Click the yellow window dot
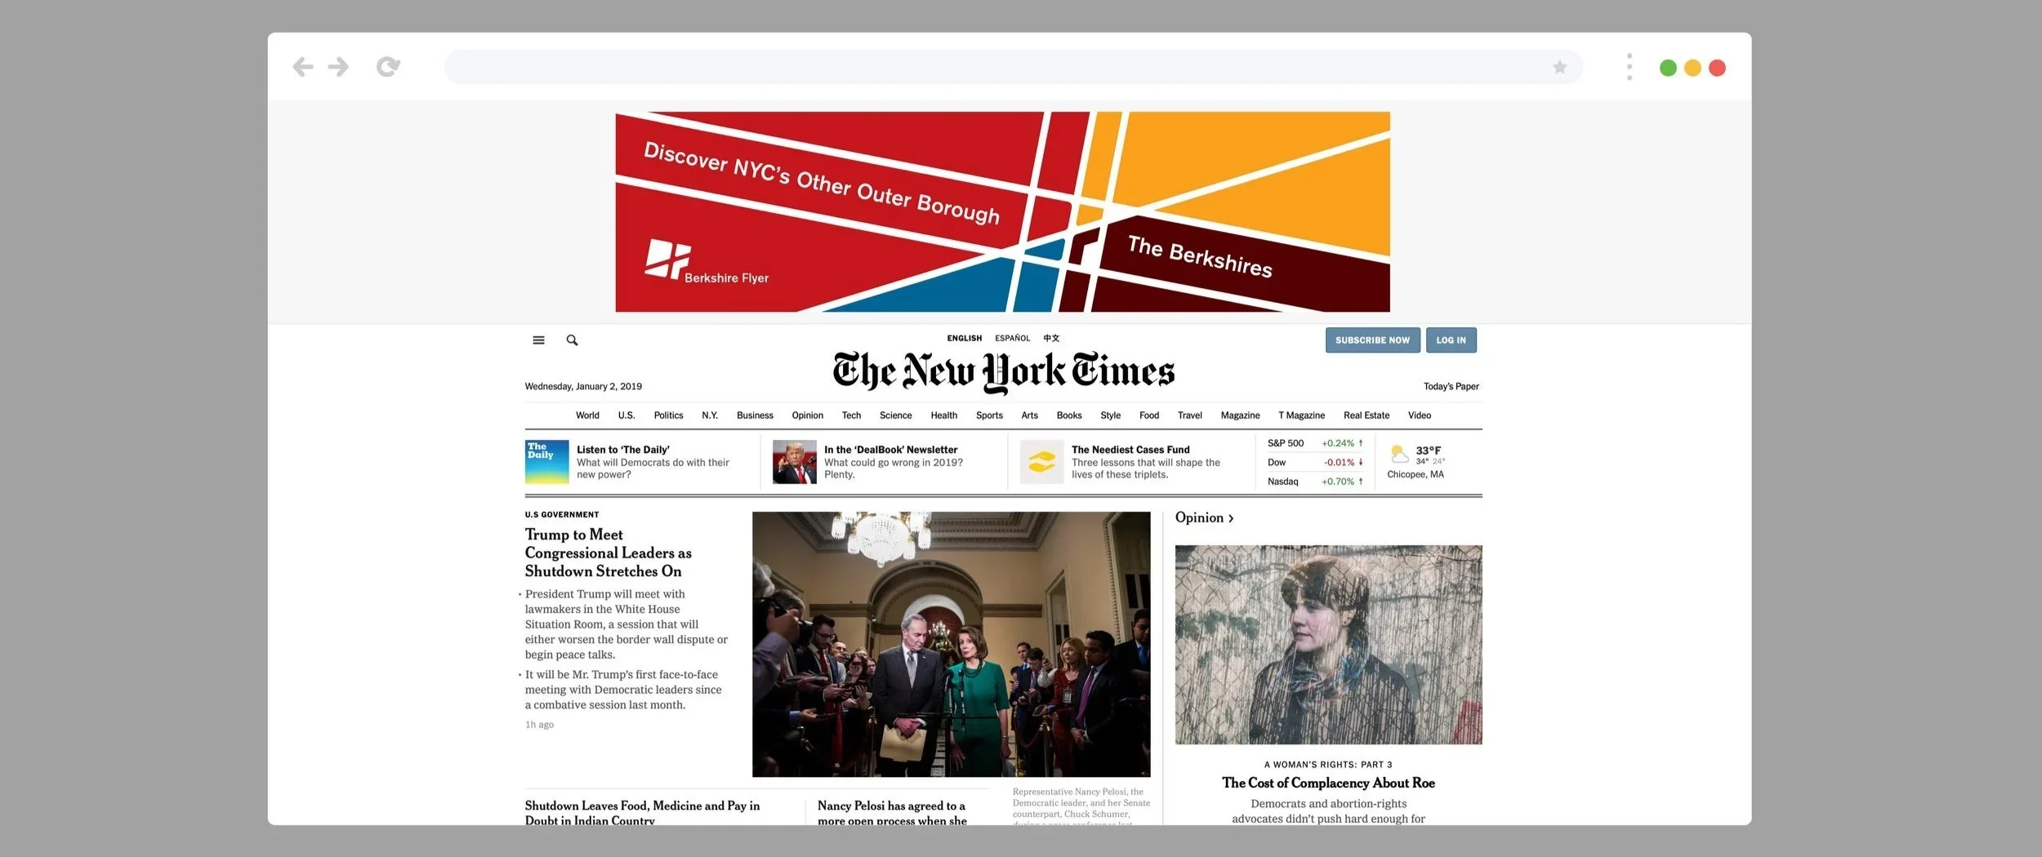Viewport: 2042px width, 857px height. point(1692,68)
